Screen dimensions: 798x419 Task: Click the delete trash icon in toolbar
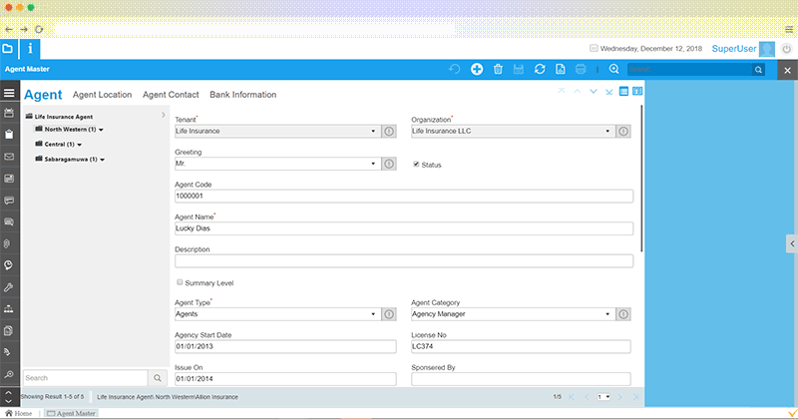(x=498, y=69)
